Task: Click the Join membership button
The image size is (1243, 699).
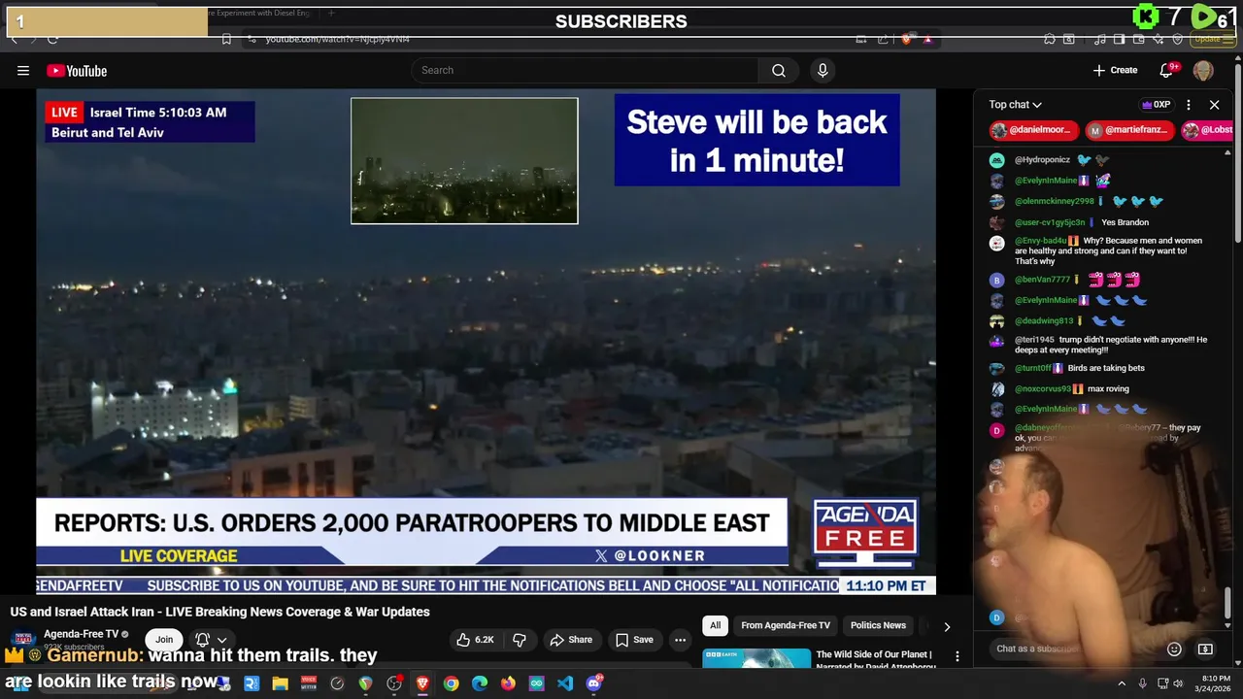Action: click(164, 640)
